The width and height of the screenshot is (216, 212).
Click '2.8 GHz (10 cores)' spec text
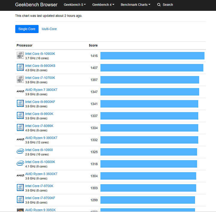click(37, 154)
